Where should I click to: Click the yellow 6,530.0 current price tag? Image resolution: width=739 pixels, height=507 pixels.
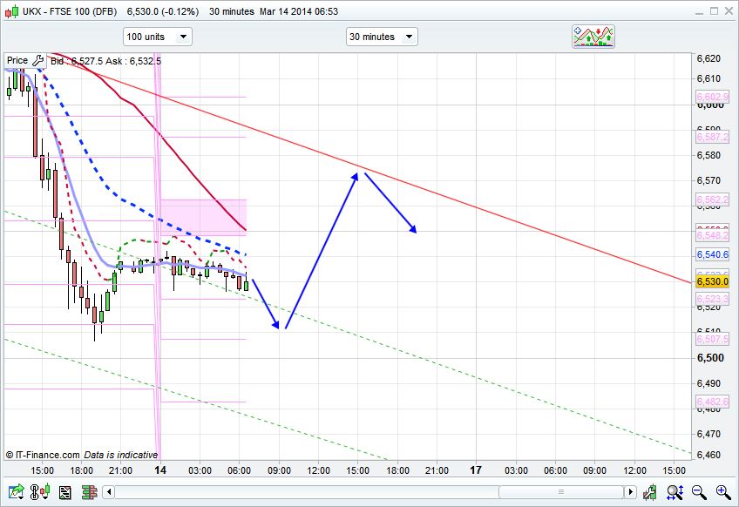pos(712,281)
